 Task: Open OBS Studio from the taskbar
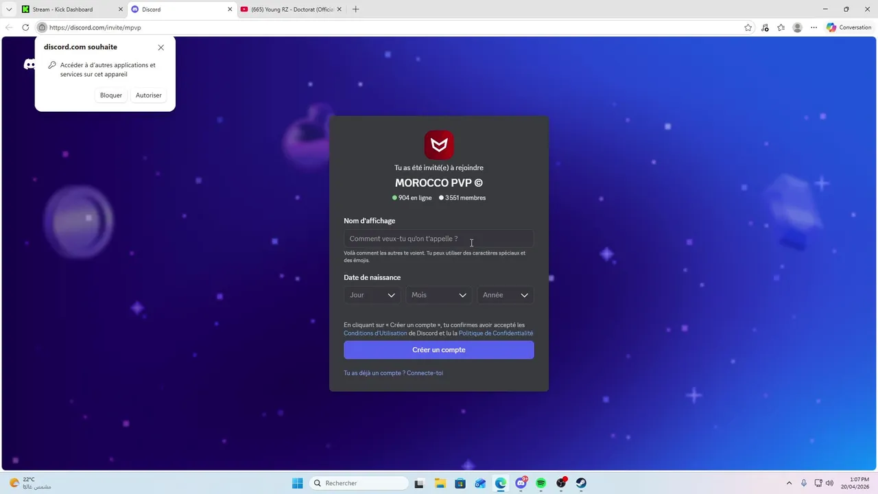coord(562,483)
